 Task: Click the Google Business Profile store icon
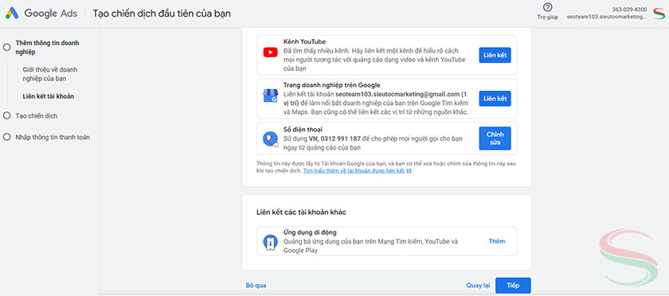click(271, 96)
